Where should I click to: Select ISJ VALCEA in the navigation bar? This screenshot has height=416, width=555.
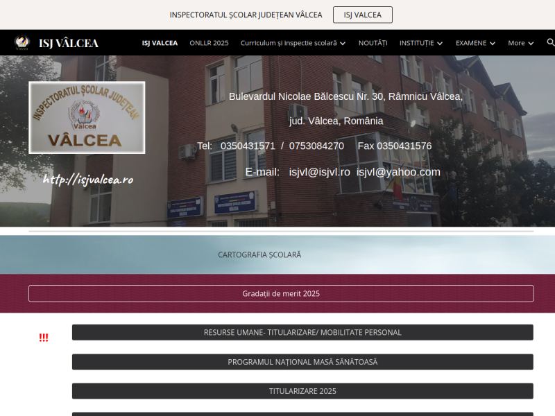160,43
